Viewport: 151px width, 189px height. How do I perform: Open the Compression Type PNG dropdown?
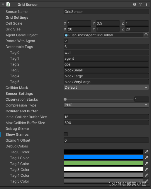tap(106, 105)
